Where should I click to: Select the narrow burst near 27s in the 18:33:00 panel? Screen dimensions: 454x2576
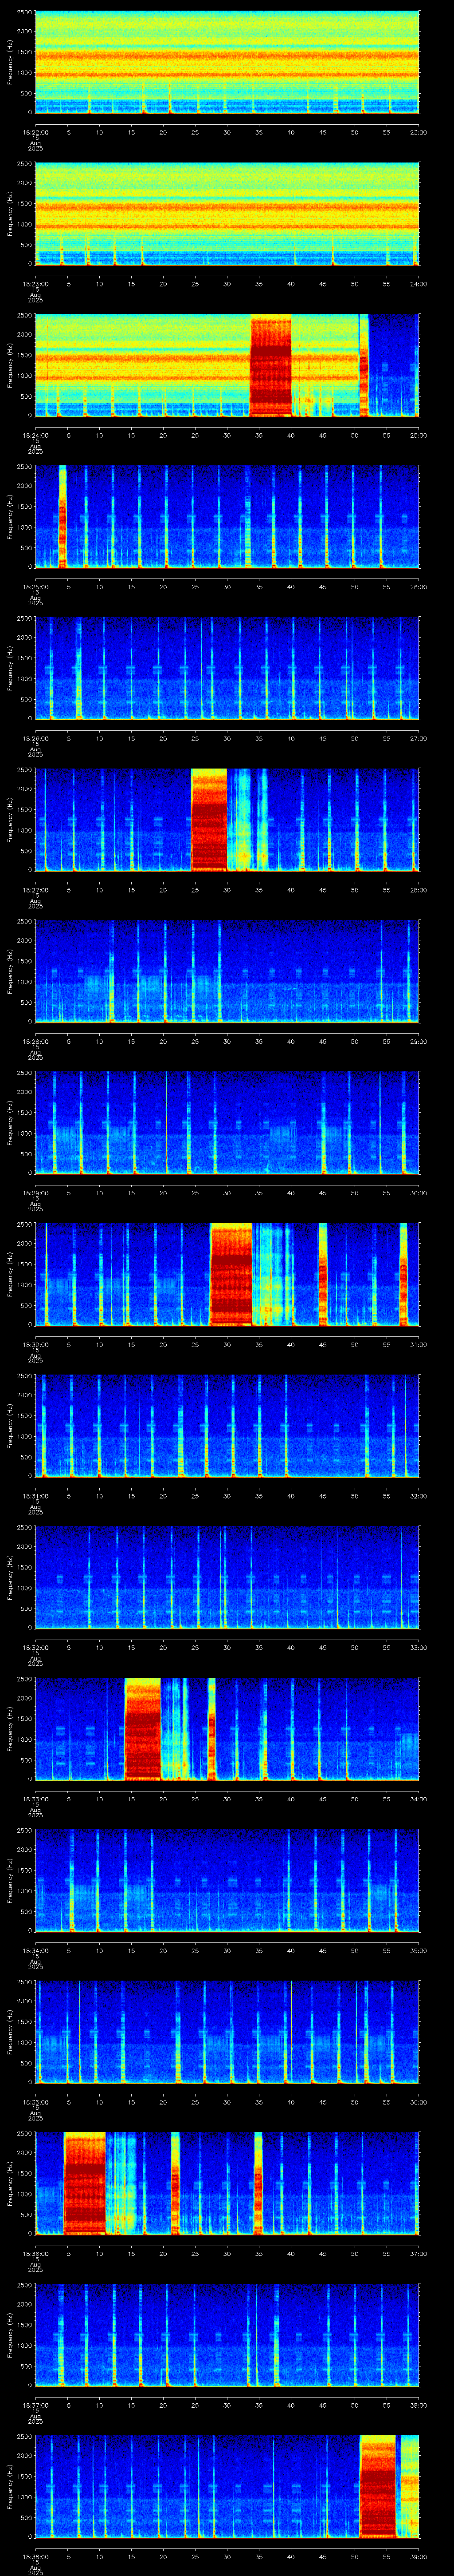211,1729
